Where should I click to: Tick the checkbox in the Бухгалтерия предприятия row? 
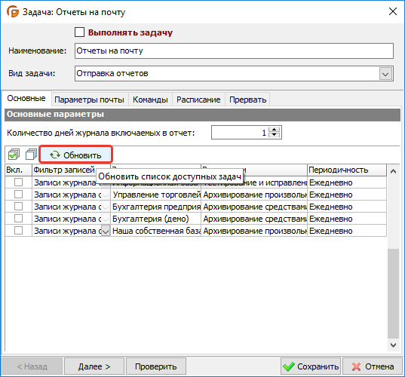click(18, 207)
